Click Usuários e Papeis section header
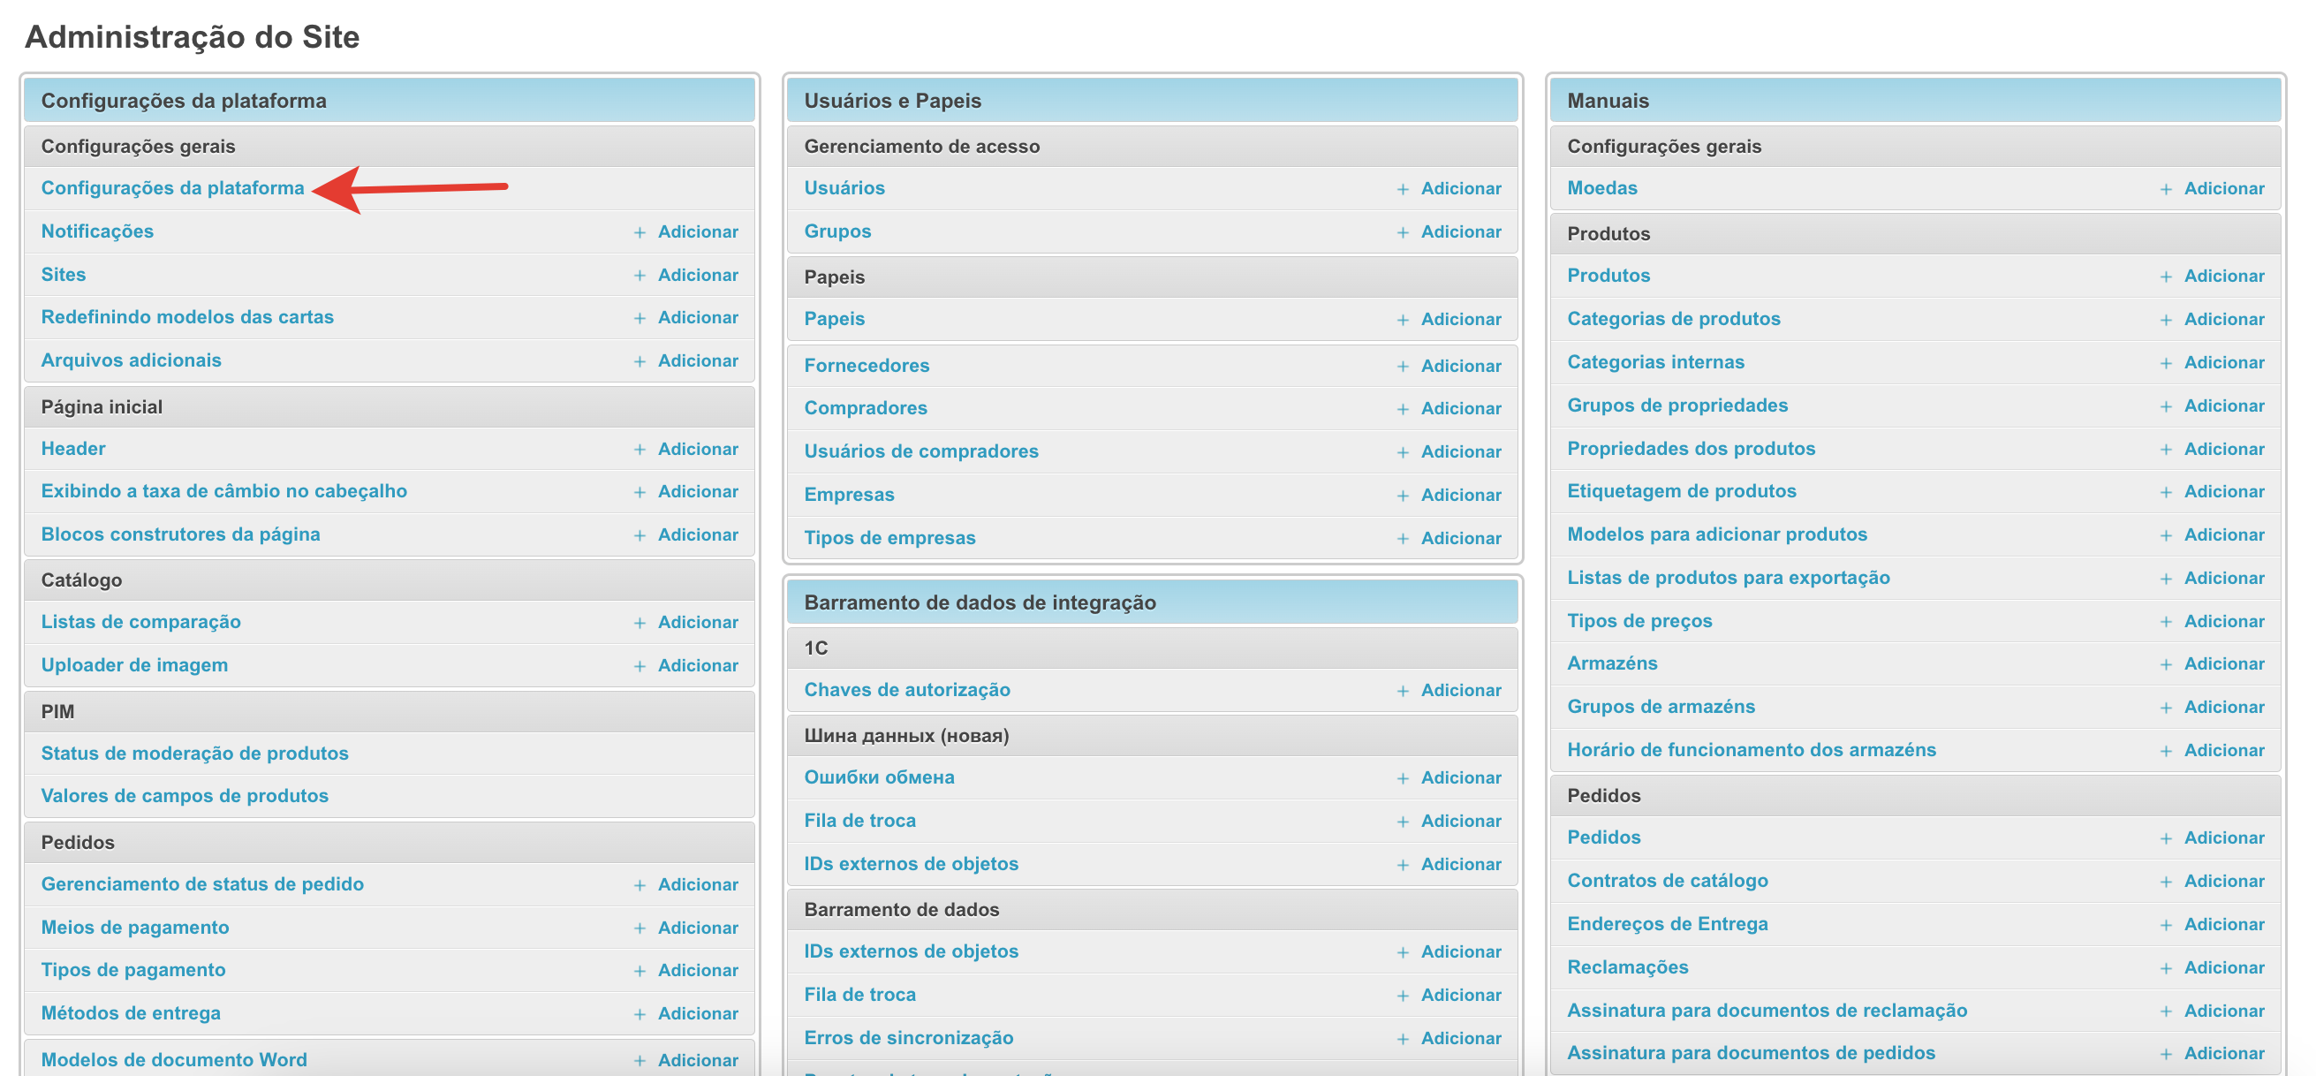This screenshot has width=2316, height=1076. pyautogui.click(x=892, y=101)
